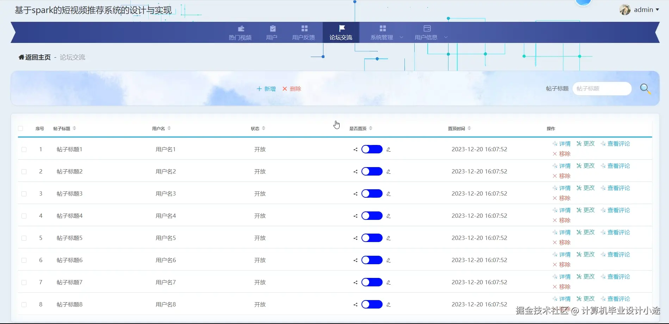Check the box for 帖子标题4 row

(x=24, y=216)
